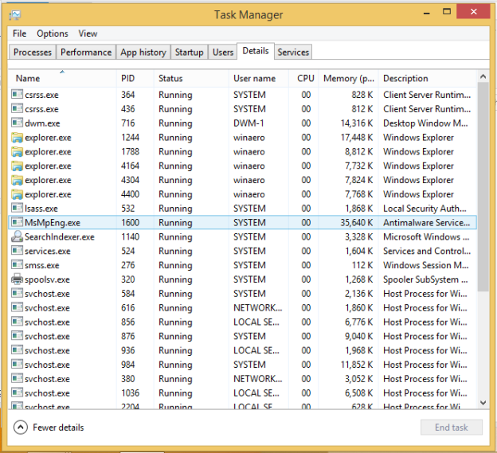The width and height of the screenshot is (497, 453).
Task: Sort by the Description column header
Action: tap(428, 78)
